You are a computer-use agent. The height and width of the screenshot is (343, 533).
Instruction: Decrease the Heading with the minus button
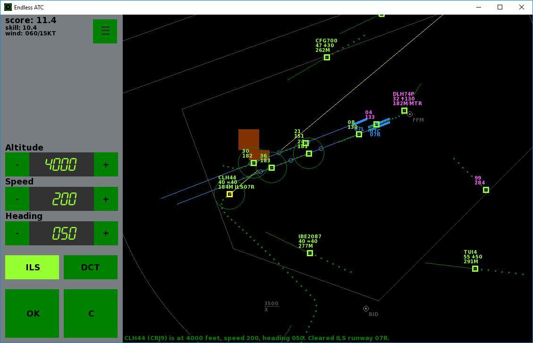pos(17,234)
